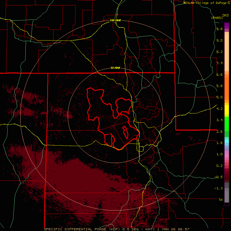Screen dimensions: 231x231
Task: Click the -0.5 value on color scale
Action: pos(218,177)
